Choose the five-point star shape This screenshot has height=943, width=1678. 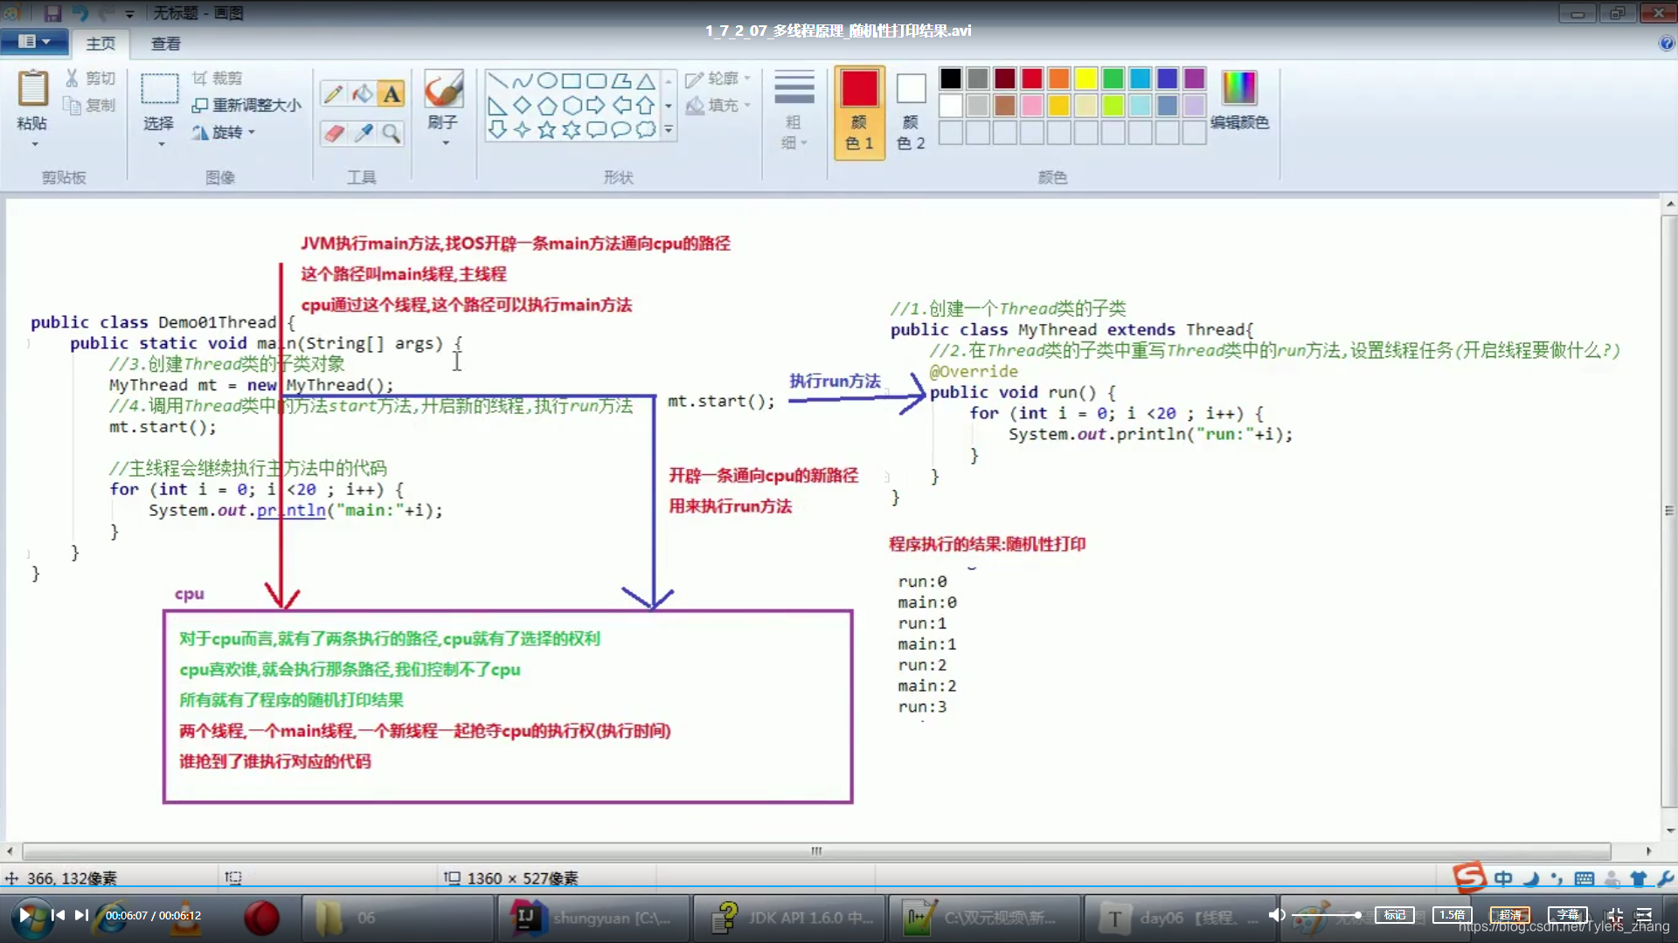pos(547,130)
